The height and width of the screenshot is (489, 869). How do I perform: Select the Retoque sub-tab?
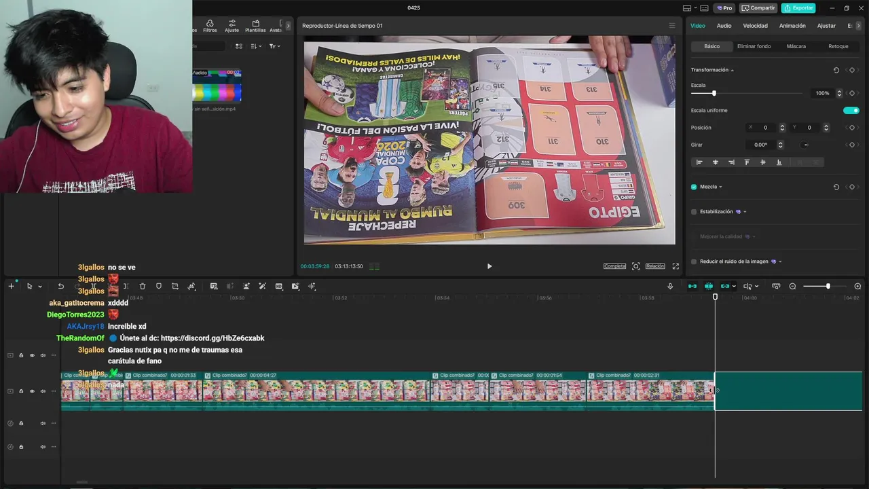pos(838,46)
